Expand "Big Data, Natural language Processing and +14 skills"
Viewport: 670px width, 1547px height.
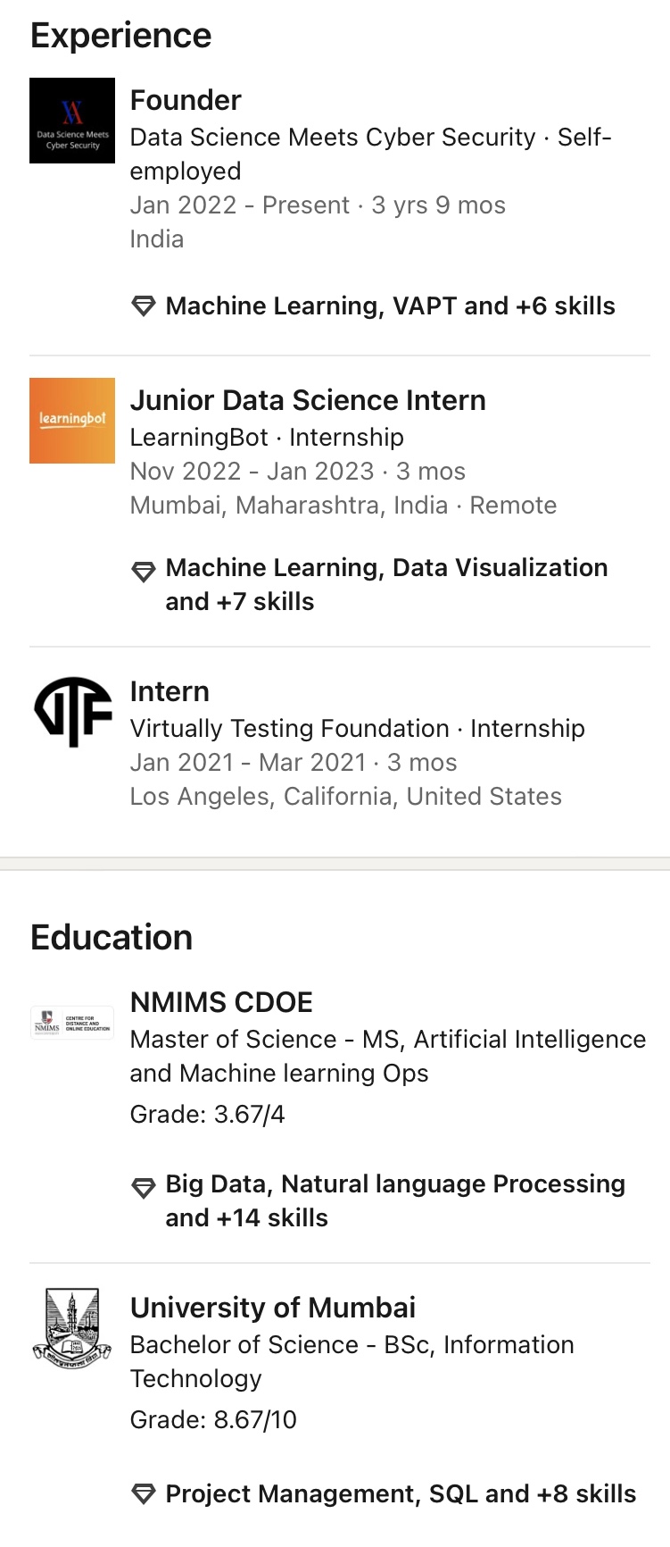coord(394,1200)
